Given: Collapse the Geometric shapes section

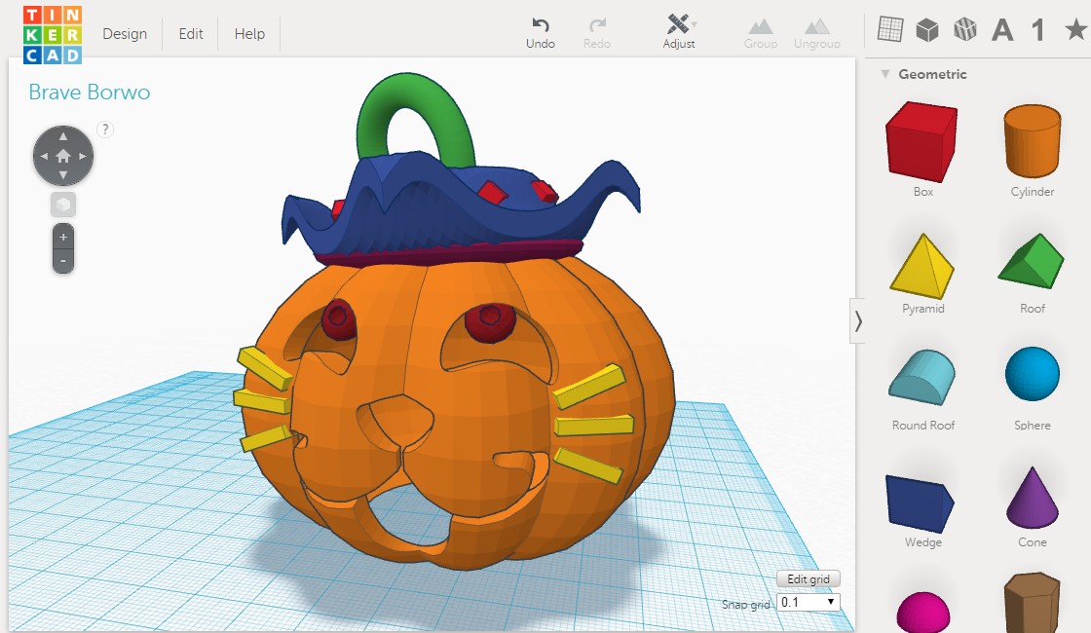Looking at the screenshot, I should pos(885,74).
